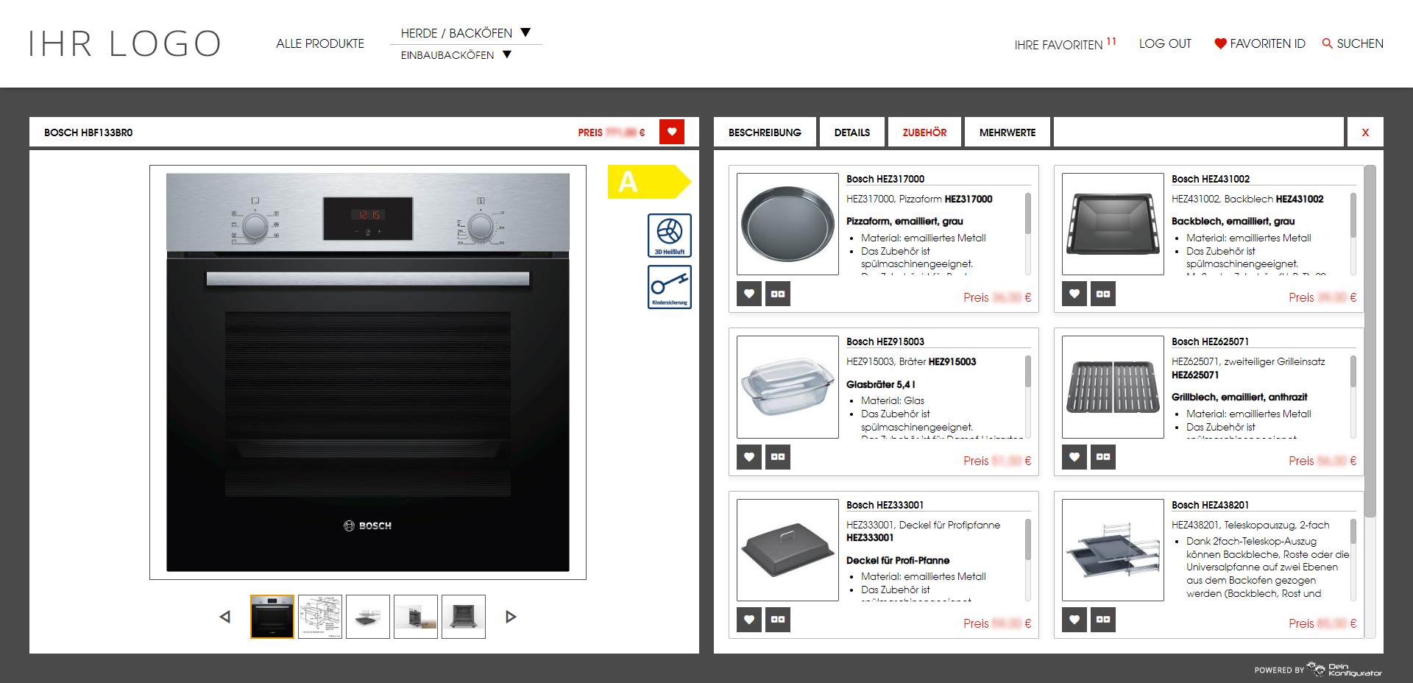Go to Alle Produkte

click(320, 43)
